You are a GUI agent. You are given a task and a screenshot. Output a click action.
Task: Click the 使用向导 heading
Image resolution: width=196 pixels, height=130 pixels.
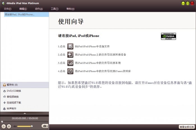(x=71, y=21)
